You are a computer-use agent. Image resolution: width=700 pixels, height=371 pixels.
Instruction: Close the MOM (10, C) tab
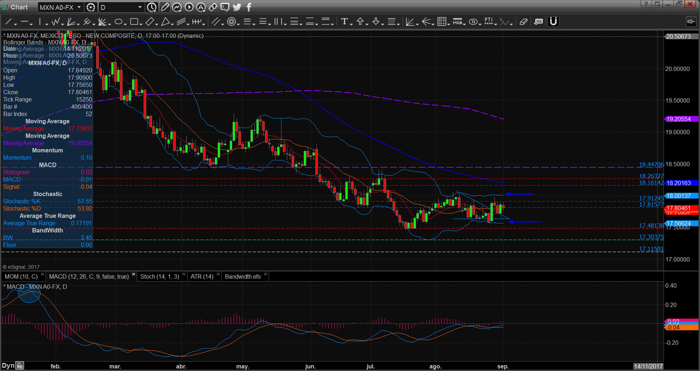pos(43,274)
